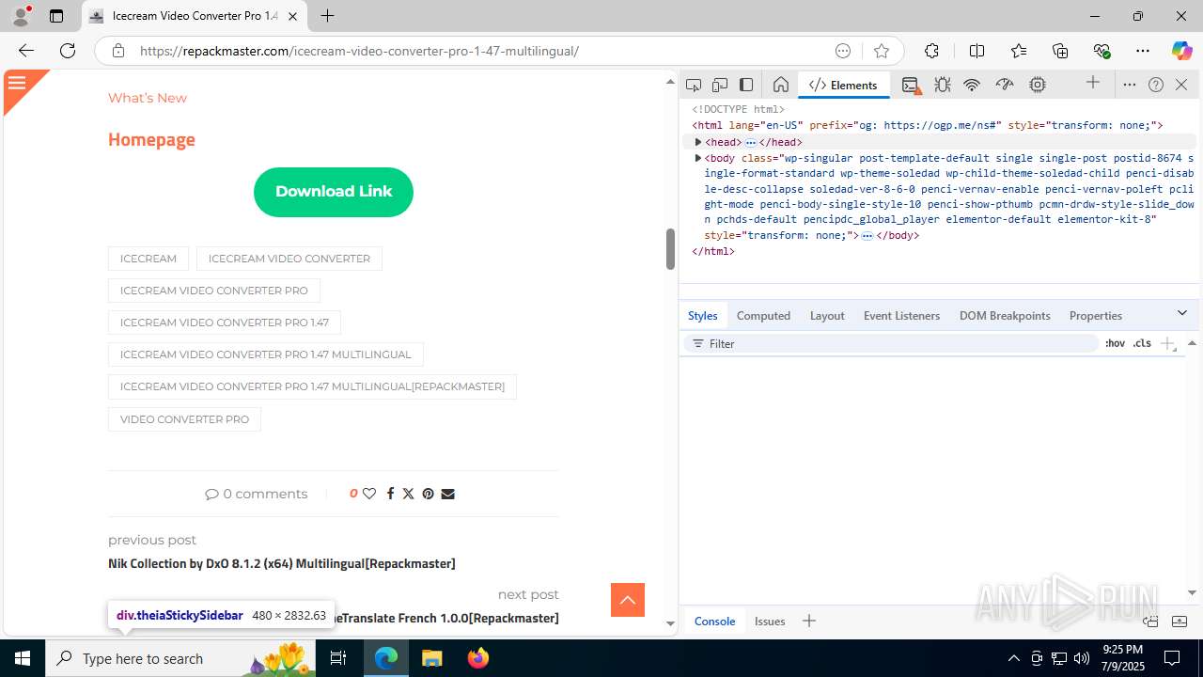The image size is (1203, 677).
Task: Open the ICECREAM tag
Action: click(148, 259)
